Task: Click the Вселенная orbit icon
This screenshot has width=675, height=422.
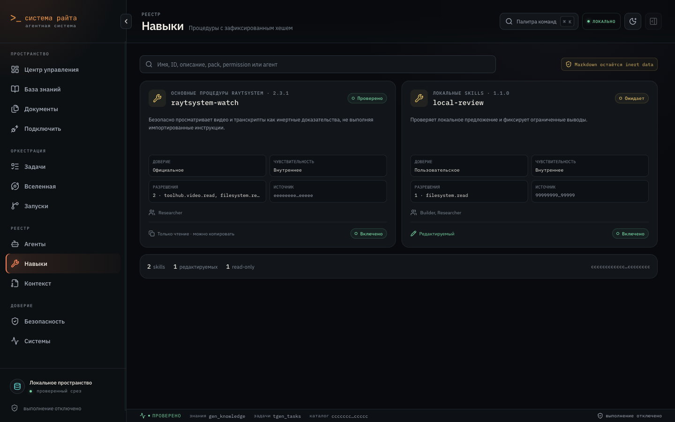Action: pos(15,186)
